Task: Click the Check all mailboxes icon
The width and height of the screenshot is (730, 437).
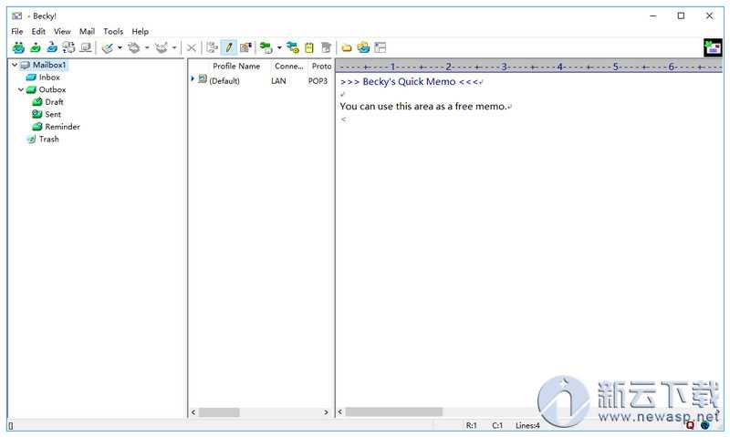Action: (69, 47)
